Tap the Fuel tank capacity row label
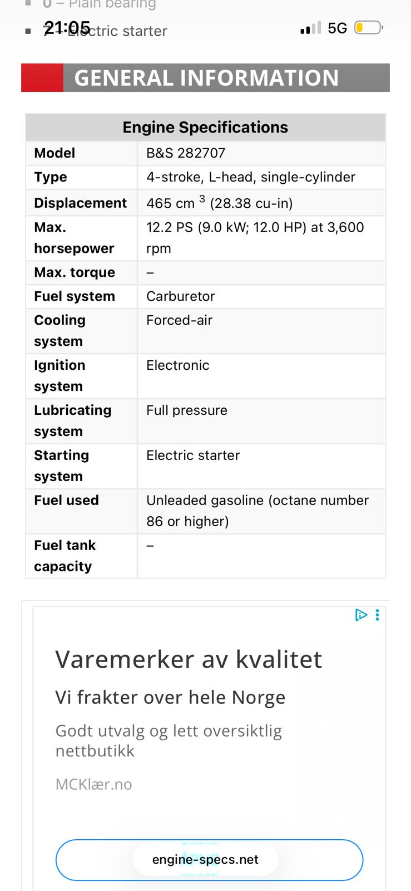The width and height of the screenshot is (411, 891). [65, 556]
